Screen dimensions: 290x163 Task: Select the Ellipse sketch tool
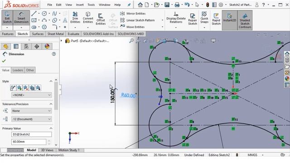pos(54,20)
